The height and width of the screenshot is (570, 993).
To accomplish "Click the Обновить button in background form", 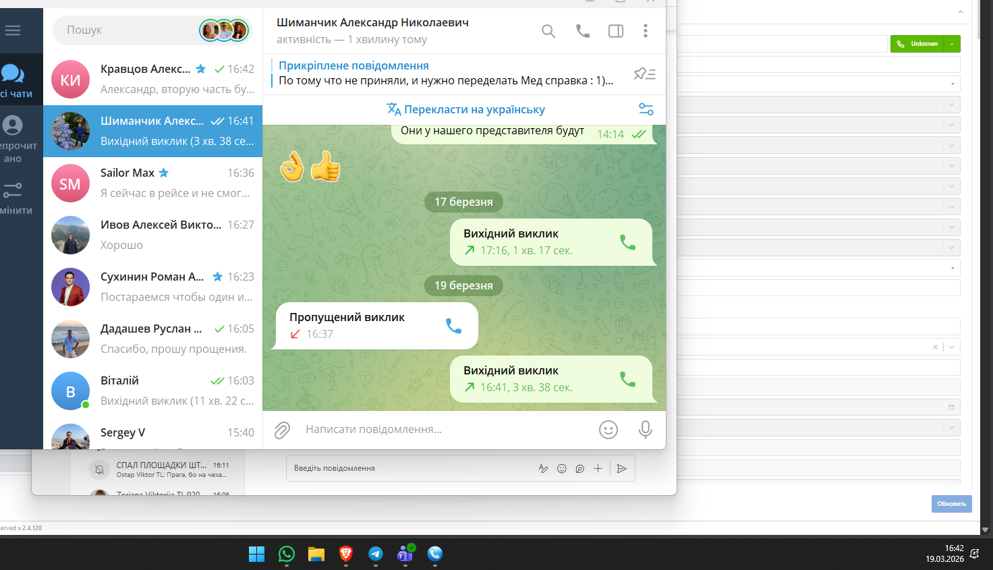I will [951, 504].
